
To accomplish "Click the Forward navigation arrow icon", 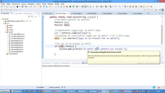I will 19,10.
